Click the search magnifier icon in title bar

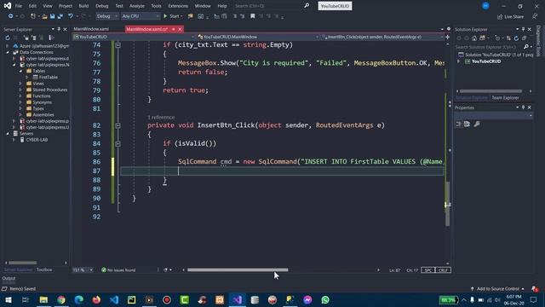click(307, 6)
